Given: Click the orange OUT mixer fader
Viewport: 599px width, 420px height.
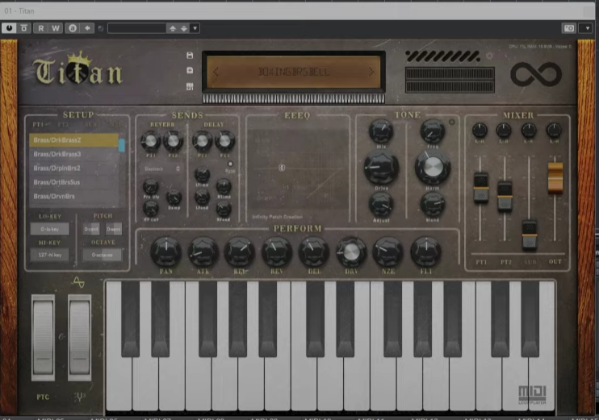Looking at the screenshot, I should click(x=555, y=178).
